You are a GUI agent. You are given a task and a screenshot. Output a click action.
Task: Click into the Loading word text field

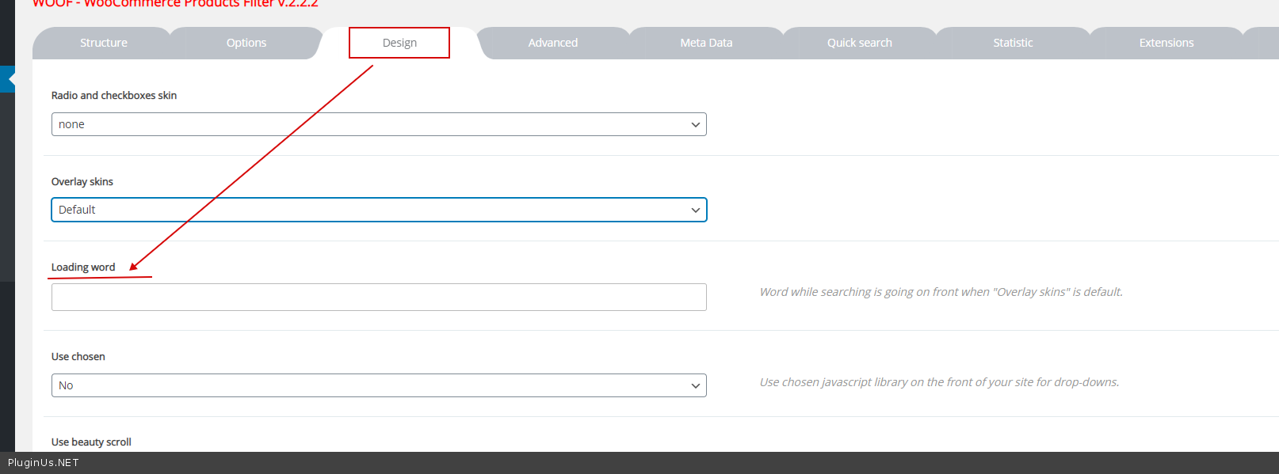[x=379, y=297]
